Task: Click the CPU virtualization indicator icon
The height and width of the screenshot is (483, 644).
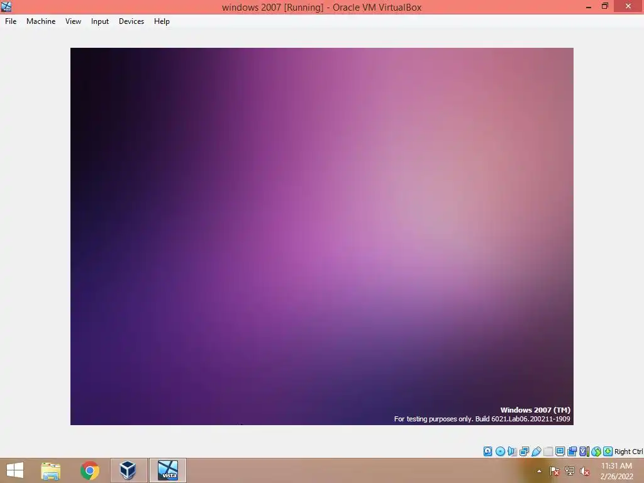Action: 584,452
